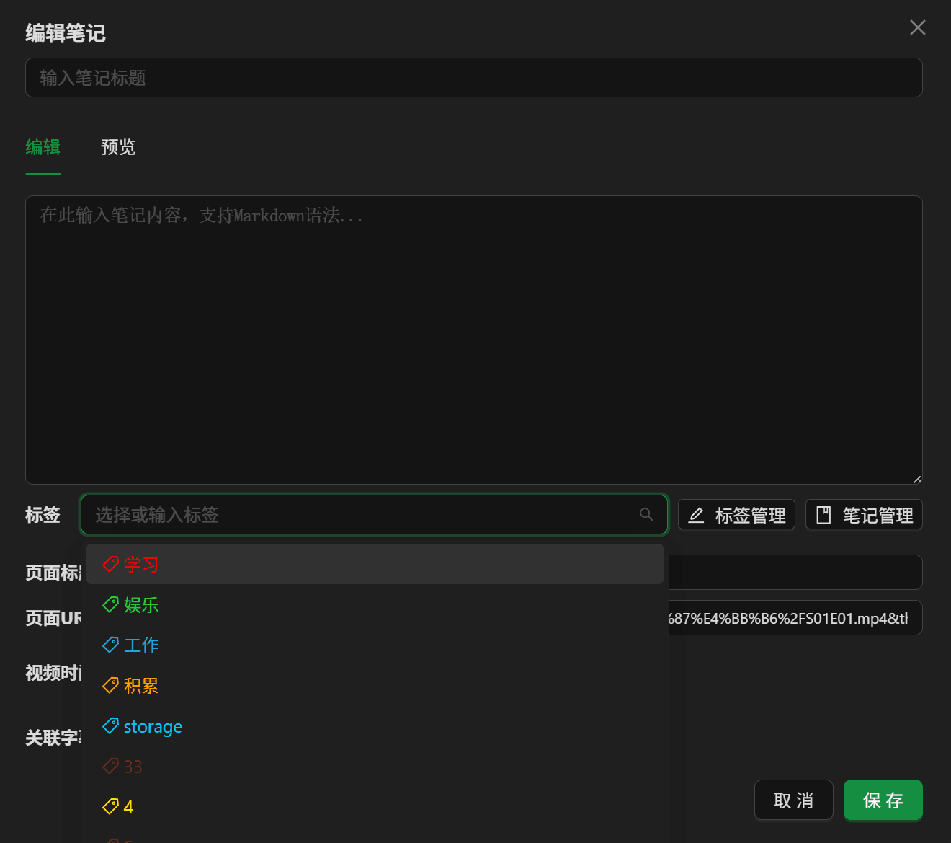Click the 取消 cancel button
Screen dimensions: 951x843
[x=793, y=800]
